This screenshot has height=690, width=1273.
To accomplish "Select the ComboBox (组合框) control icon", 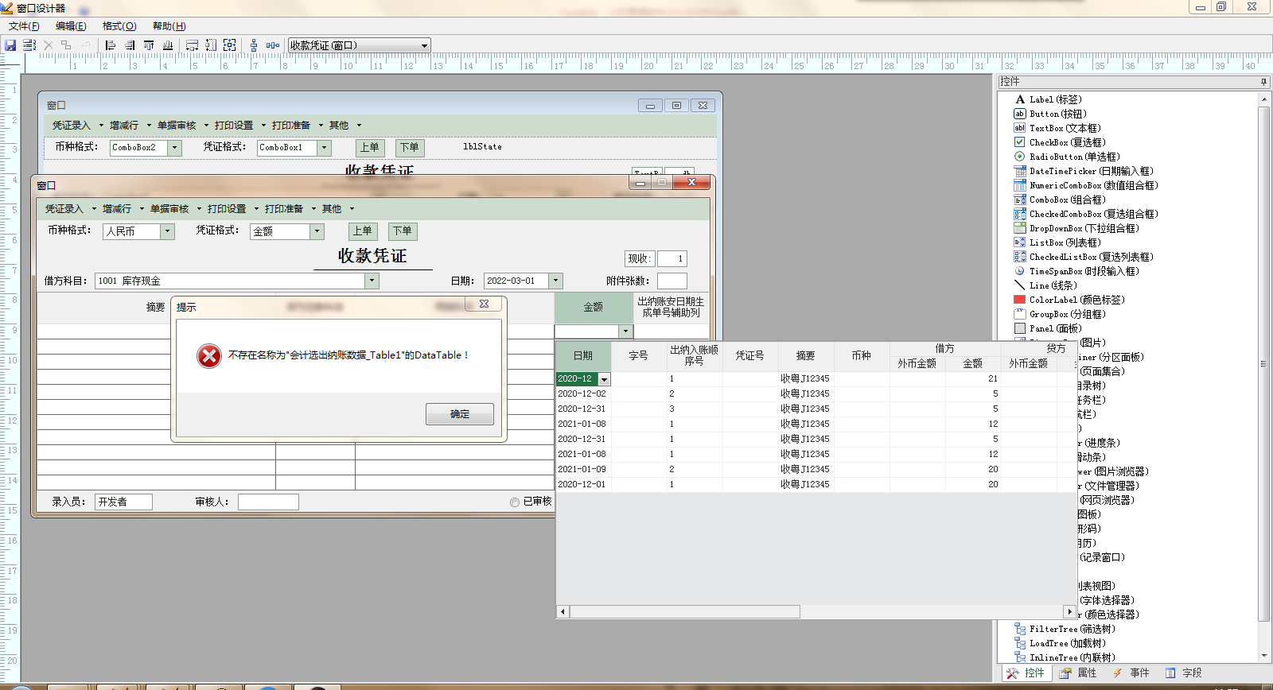I will click(x=1019, y=200).
